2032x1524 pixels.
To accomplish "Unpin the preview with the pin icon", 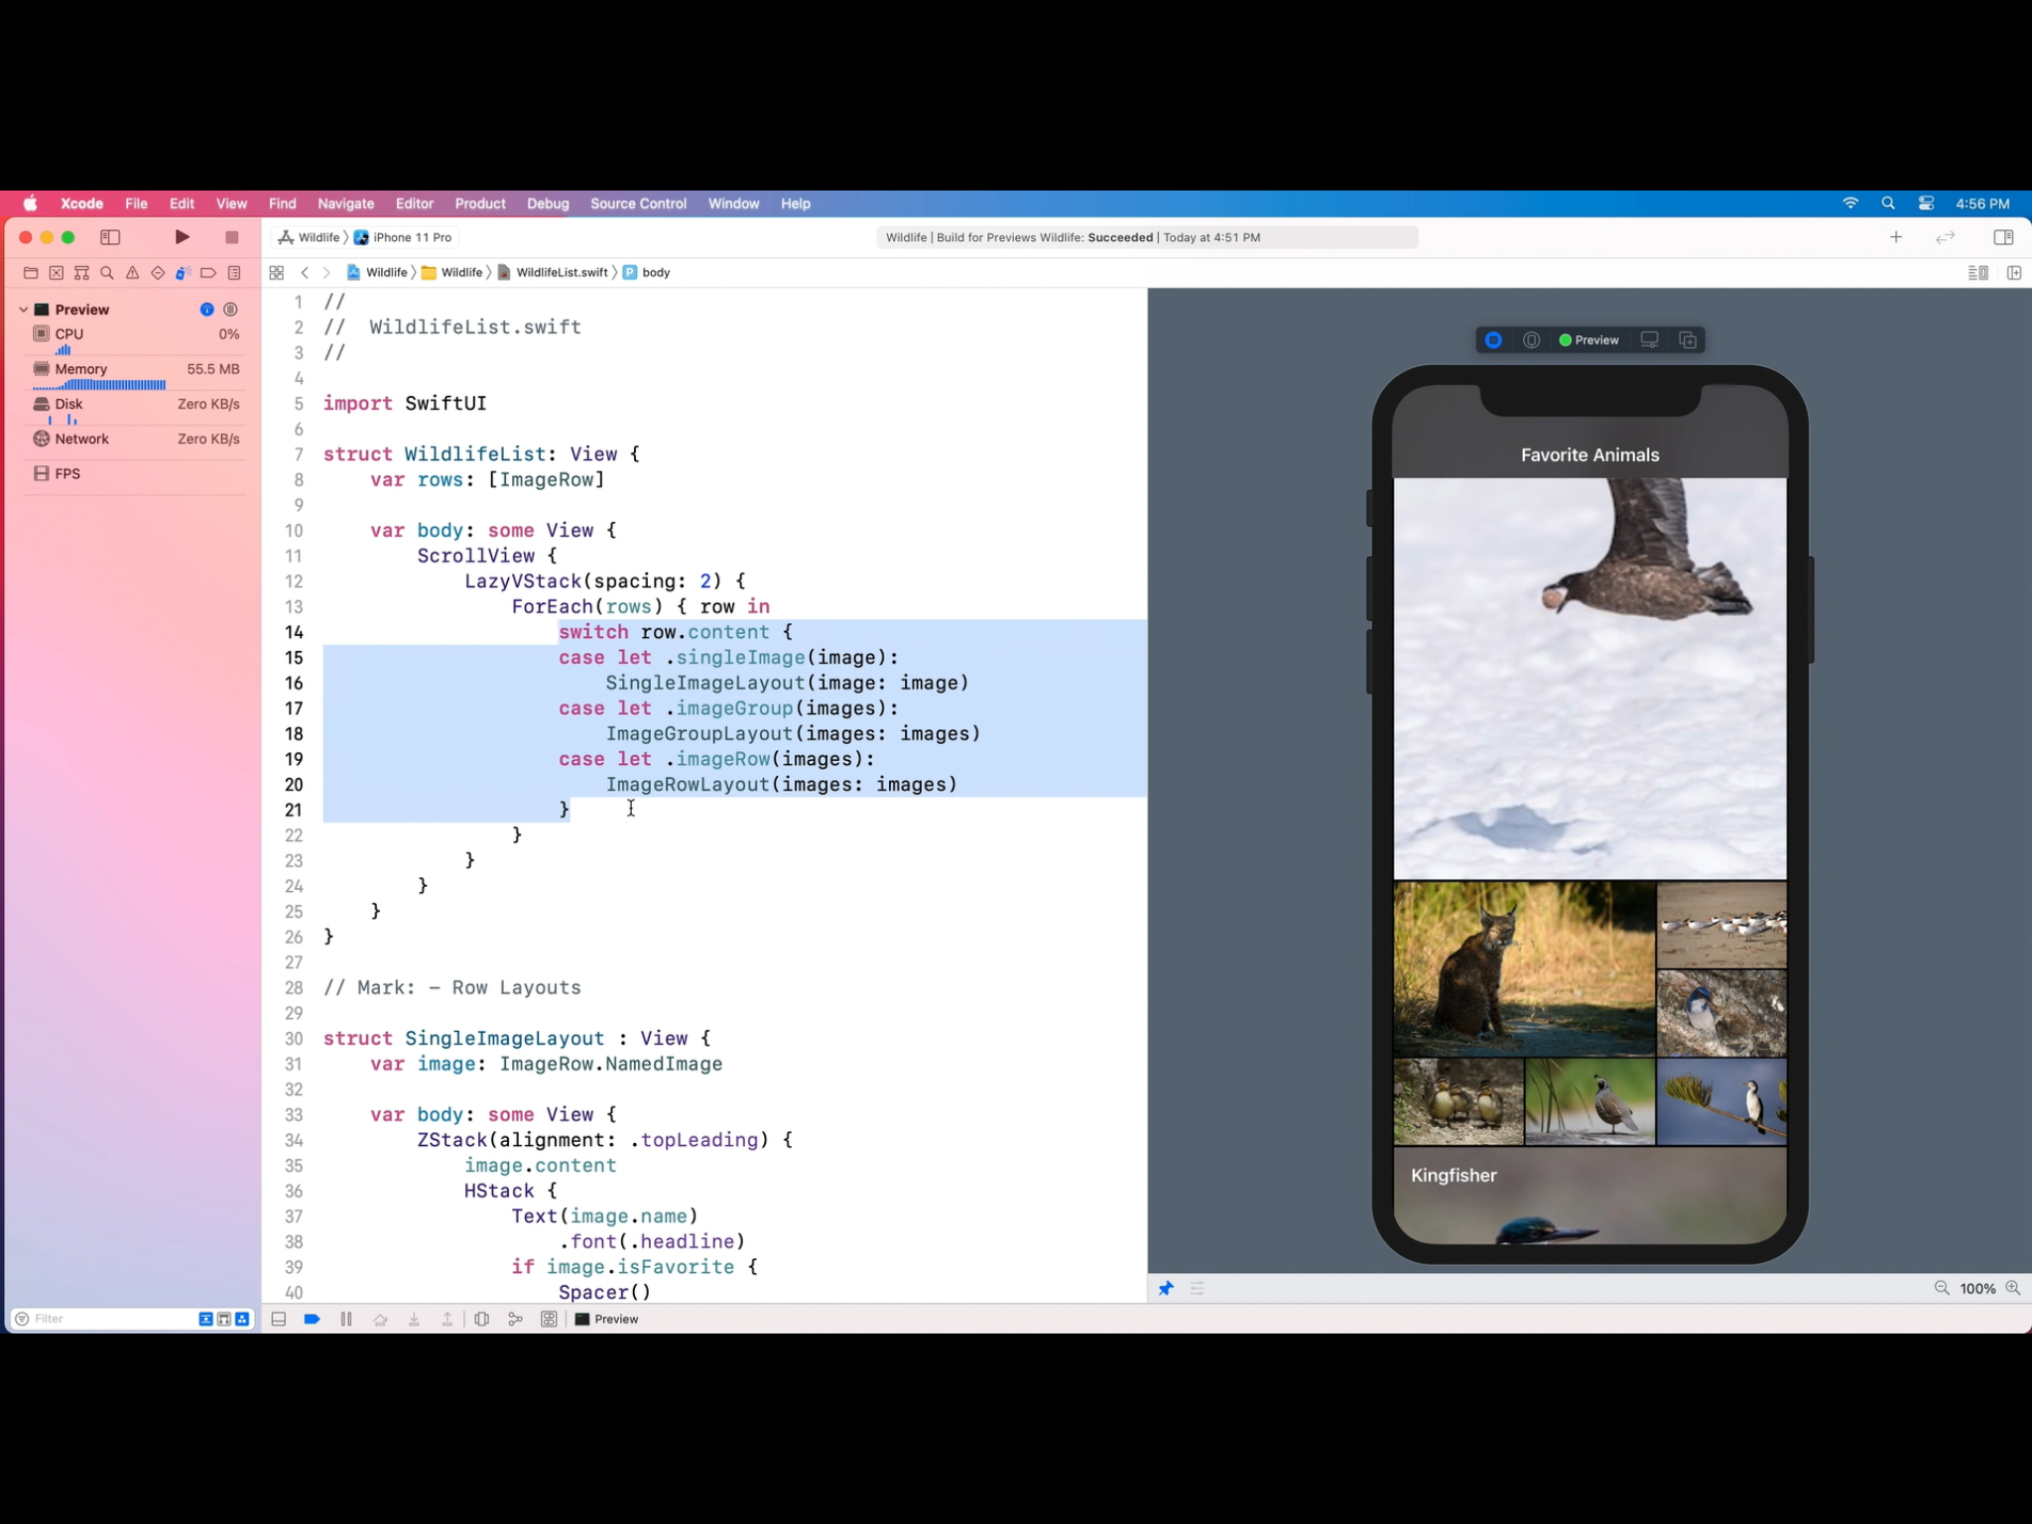I will (1166, 1288).
